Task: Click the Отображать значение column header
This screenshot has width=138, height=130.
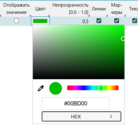Action: 16,9
